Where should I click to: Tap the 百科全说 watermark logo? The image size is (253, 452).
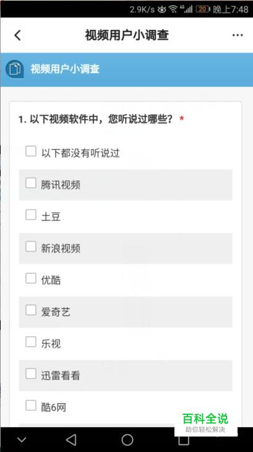tap(205, 422)
